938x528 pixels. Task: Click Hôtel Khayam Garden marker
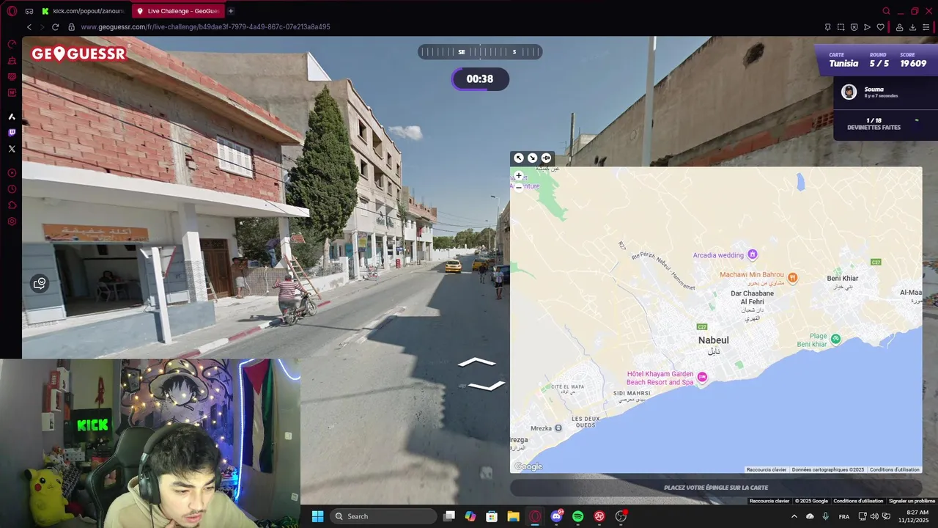702,377
